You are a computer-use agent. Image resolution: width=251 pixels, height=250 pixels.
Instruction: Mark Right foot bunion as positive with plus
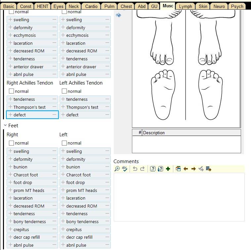tap(10, 167)
